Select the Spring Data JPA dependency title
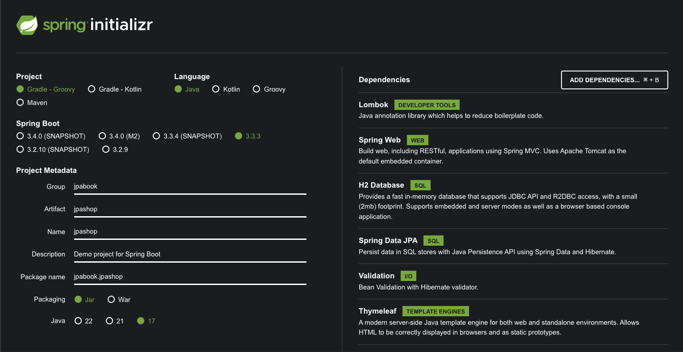 coord(388,240)
